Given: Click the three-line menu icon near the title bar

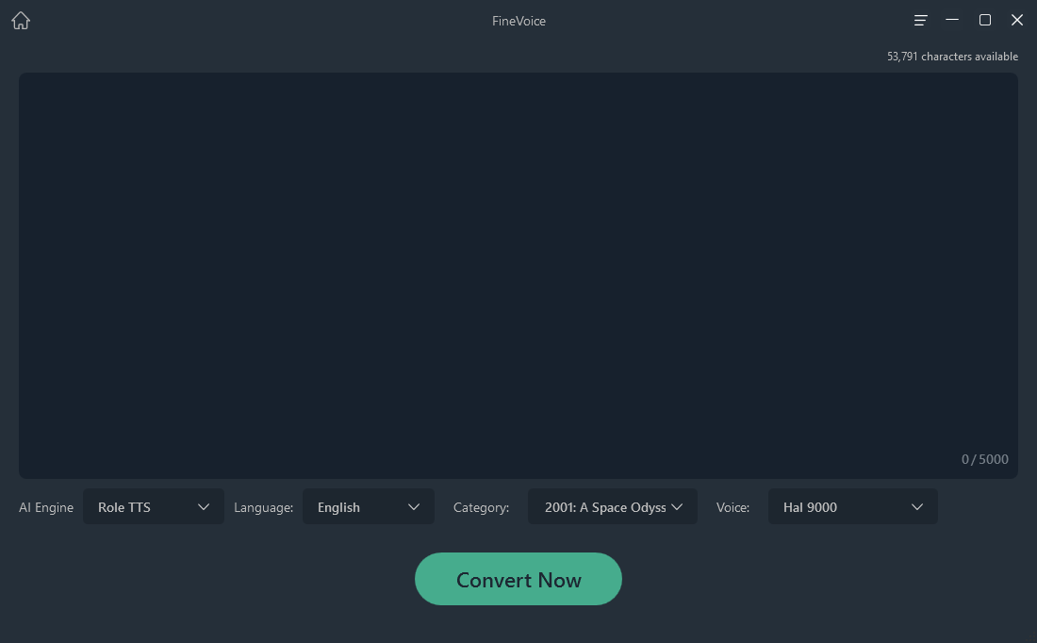Looking at the screenshot, I should coord(919,19).
